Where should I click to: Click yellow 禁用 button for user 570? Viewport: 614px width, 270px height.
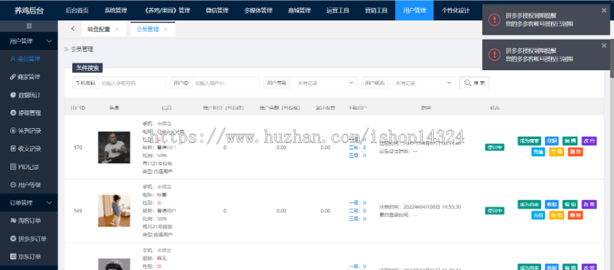[556, 152]
